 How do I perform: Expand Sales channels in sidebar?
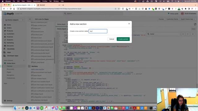click(x=24, y=60)
